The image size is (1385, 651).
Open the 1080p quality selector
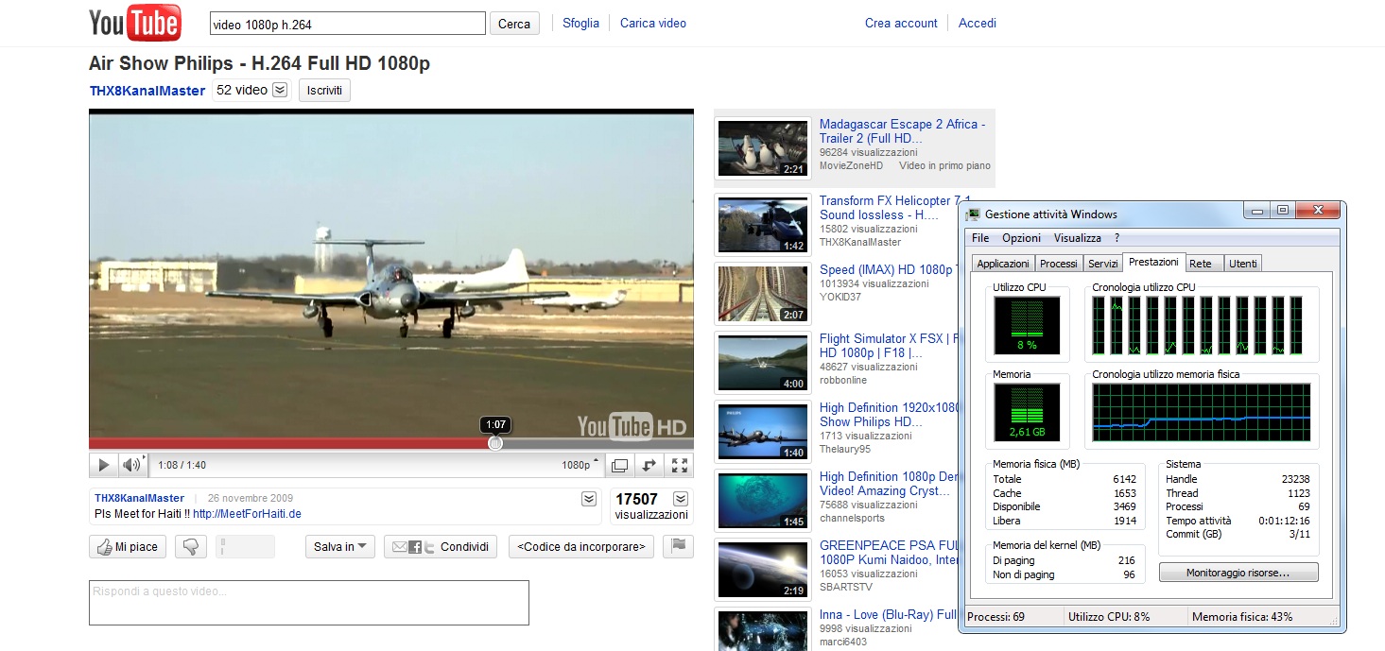pos(580,465)
